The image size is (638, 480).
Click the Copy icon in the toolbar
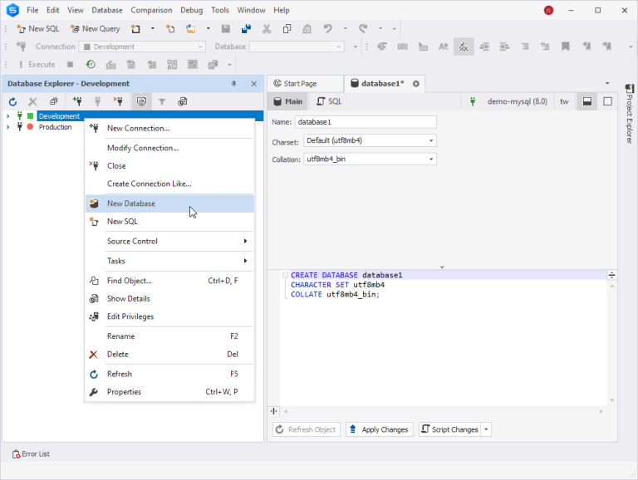click(x=287, y=28)
